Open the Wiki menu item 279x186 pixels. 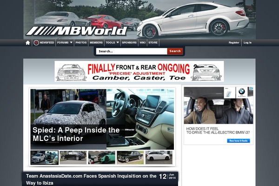143,43
